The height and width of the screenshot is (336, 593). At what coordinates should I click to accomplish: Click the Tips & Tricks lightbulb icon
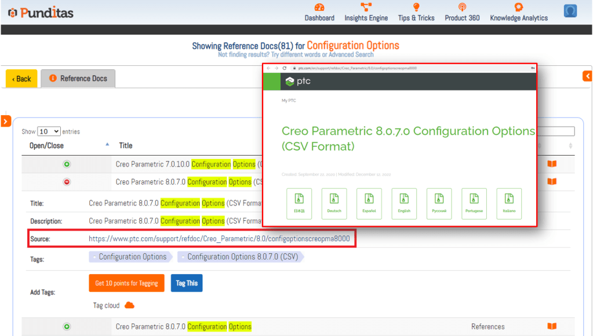416,8
